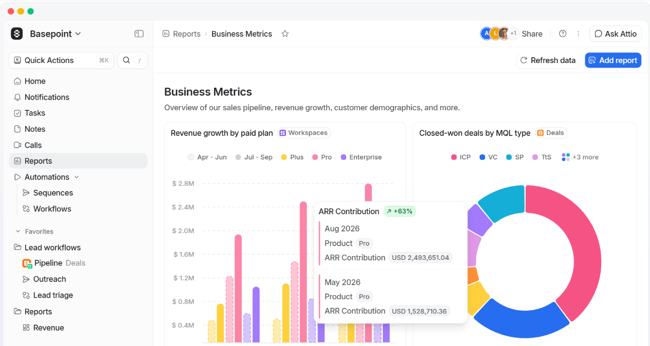Open Tasks in sidebar
Viewport: 650px width, 346px height.
click(x=78, y=113)
